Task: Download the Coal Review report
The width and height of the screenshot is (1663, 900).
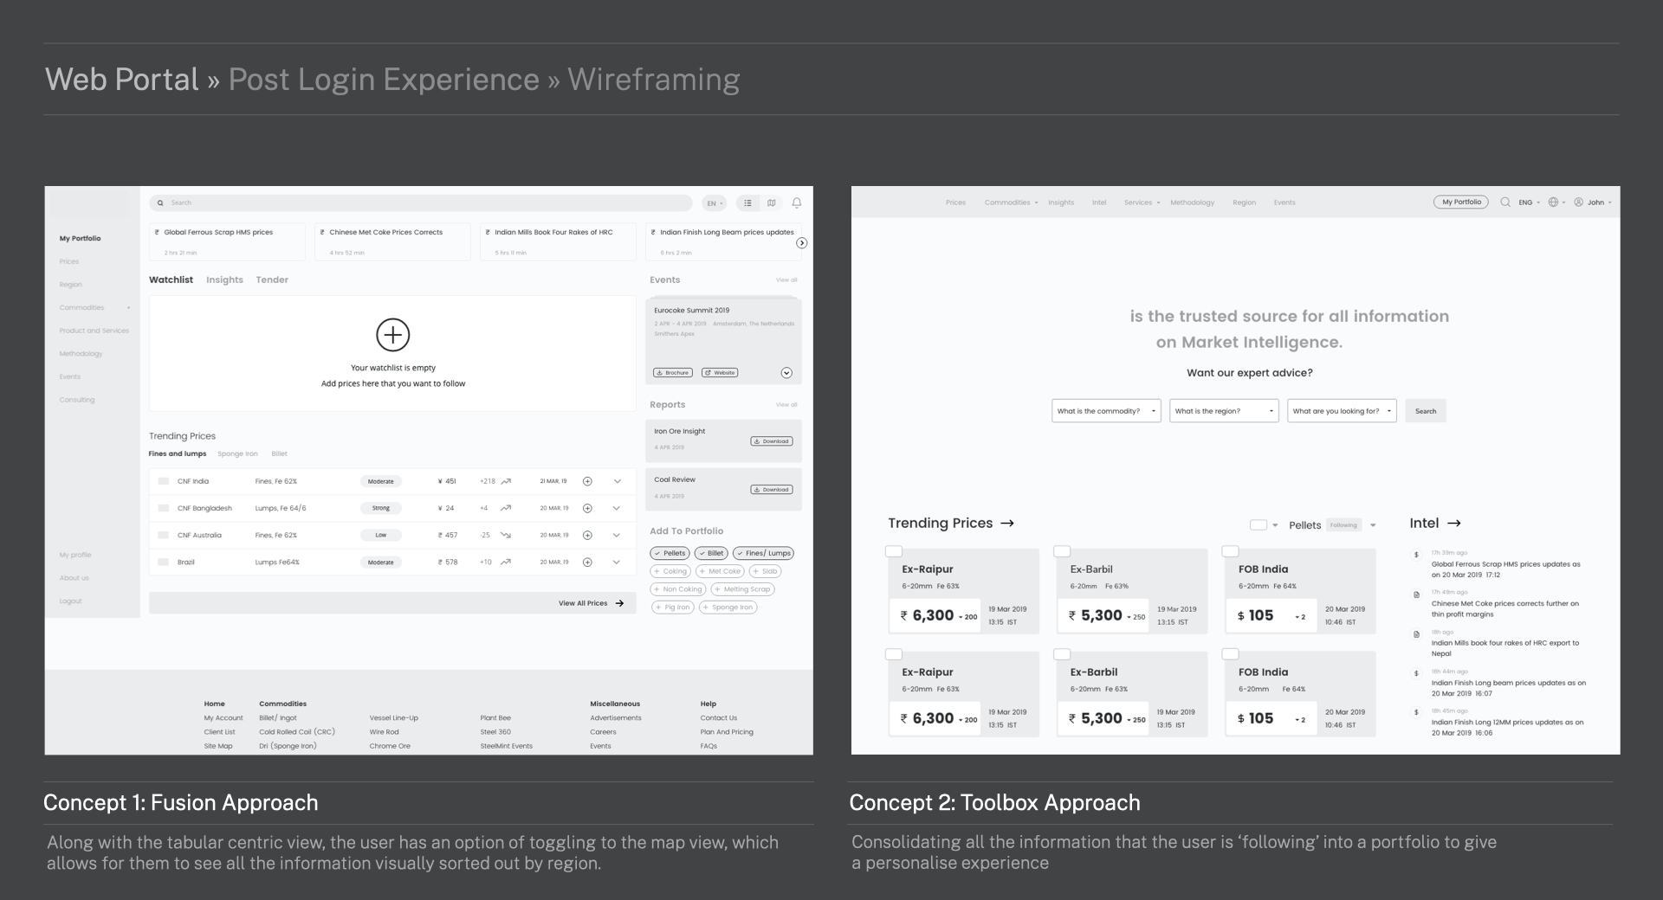Action: [x=771, y=490]
